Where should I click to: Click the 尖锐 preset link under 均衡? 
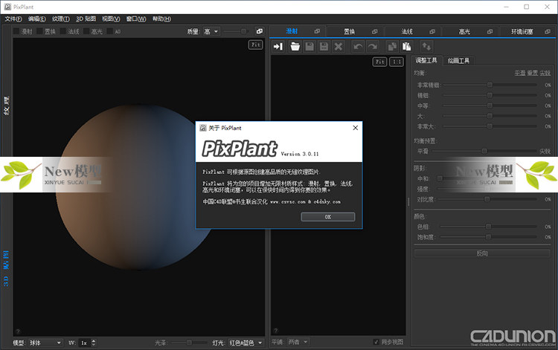tap(545, 73)
